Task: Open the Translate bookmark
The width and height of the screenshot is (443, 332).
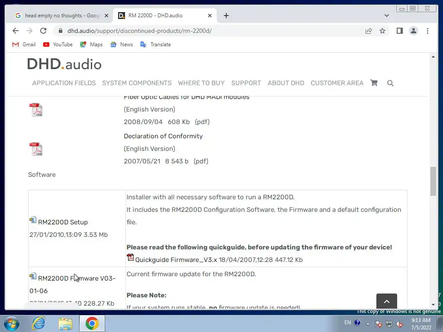Action: pos(155,45)
